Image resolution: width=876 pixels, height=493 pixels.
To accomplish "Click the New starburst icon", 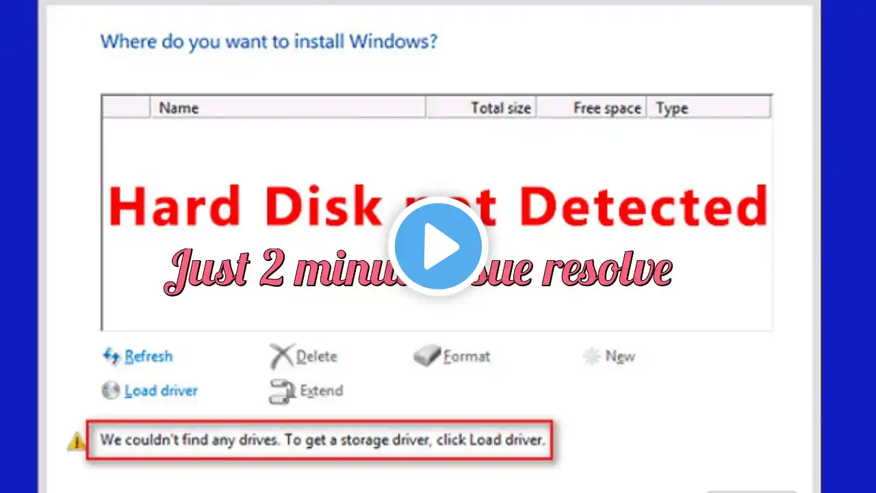I will pyautogui.click(x=591, y=356).
